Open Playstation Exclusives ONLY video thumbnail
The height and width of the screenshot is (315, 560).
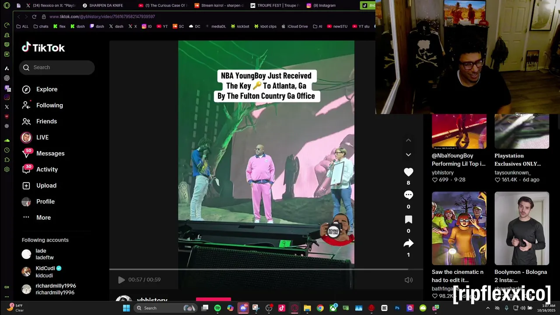521,131
